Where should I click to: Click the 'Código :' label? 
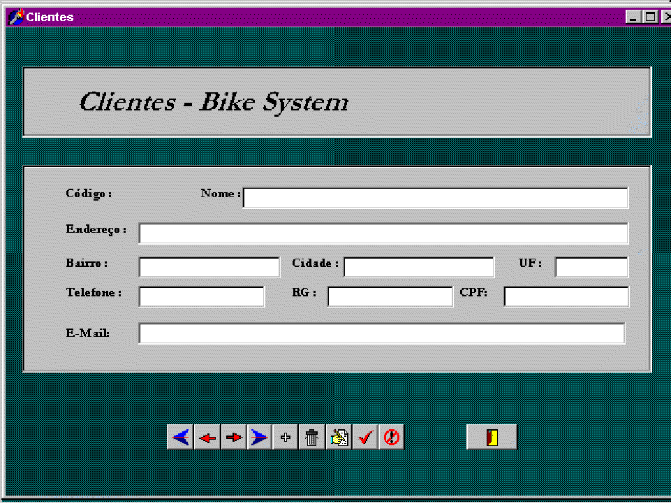tap(89, 194)
